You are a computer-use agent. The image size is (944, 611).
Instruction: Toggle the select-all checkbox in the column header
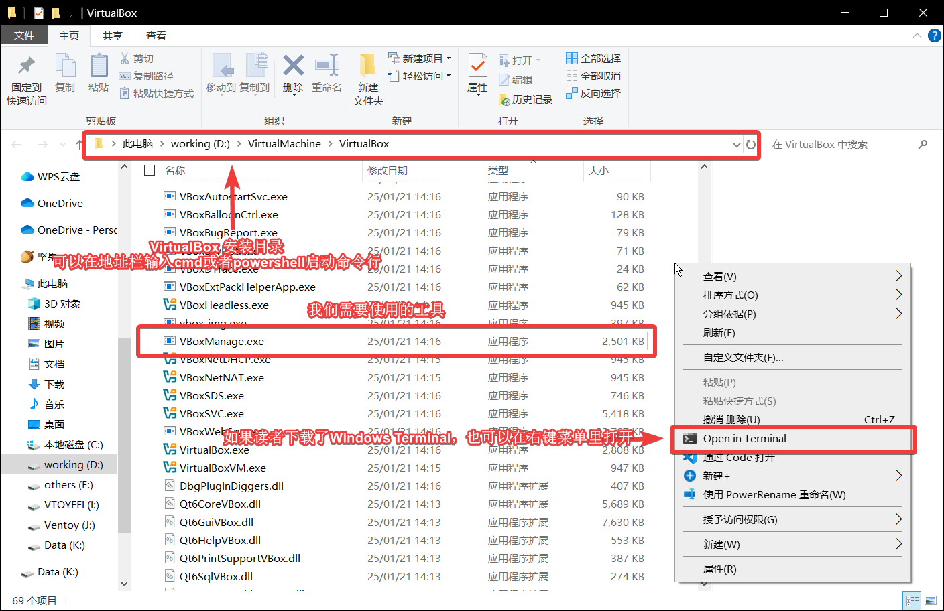(x=150, y=170)
